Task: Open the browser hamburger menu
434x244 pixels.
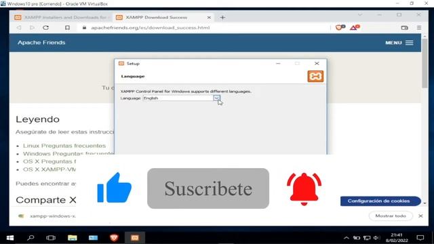Action: point(419,28)
